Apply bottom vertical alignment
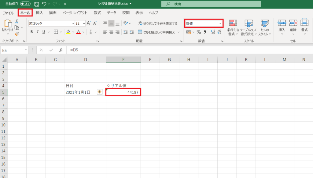313x178 pixels. pos(117,23)
